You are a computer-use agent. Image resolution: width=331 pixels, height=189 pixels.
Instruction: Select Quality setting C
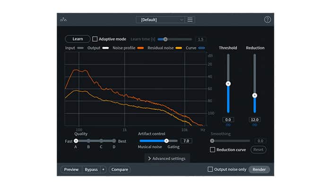(101, 141)
